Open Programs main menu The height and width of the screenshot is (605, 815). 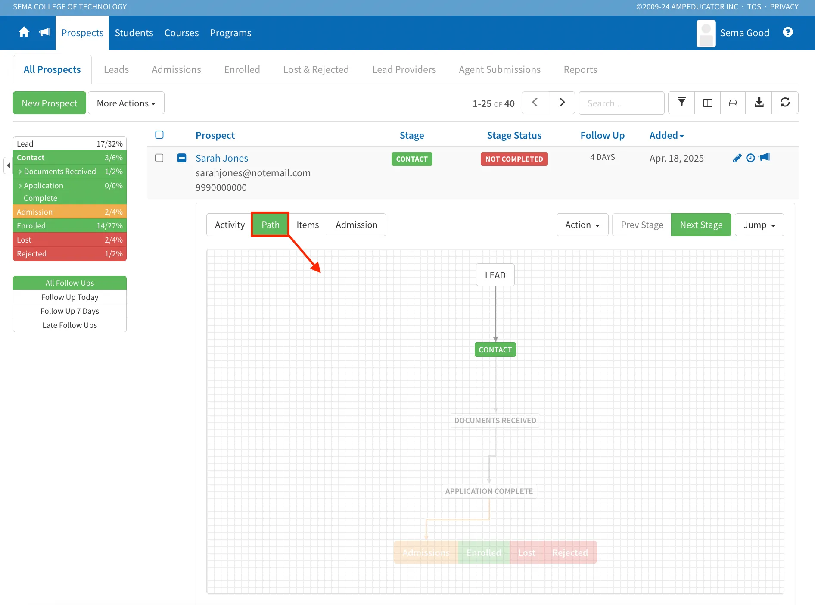(x=230, y=33)
